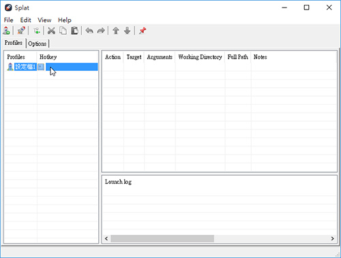
Task: Click the Redo arrow icon
Action: (x=101, y=31)
